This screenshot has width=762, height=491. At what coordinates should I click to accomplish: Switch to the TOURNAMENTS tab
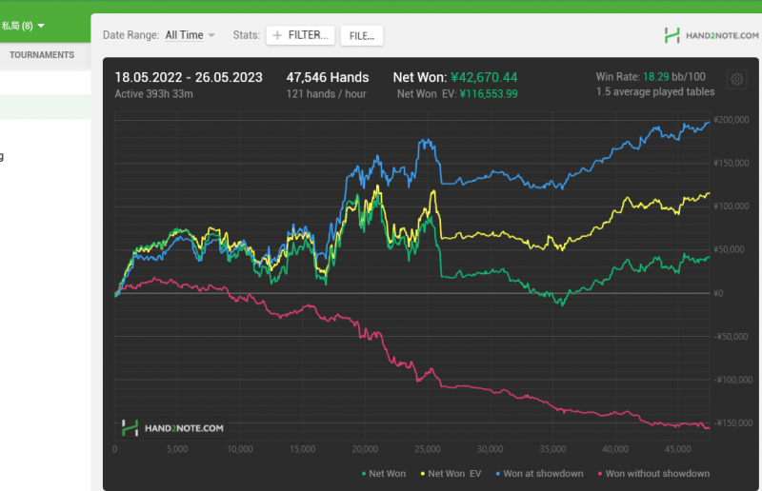42,55
